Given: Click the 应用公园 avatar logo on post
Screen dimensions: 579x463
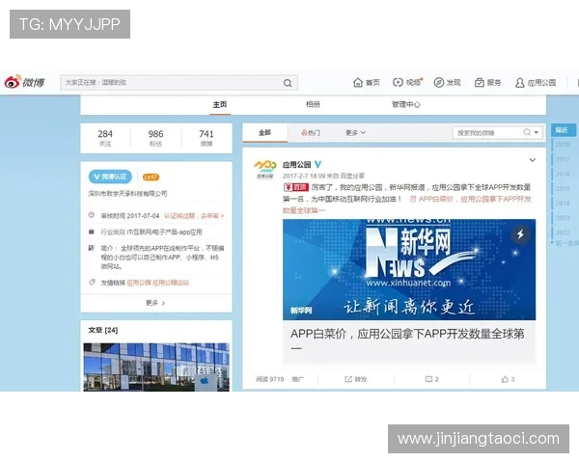Looking at the screenshot, I should point(264,170).
